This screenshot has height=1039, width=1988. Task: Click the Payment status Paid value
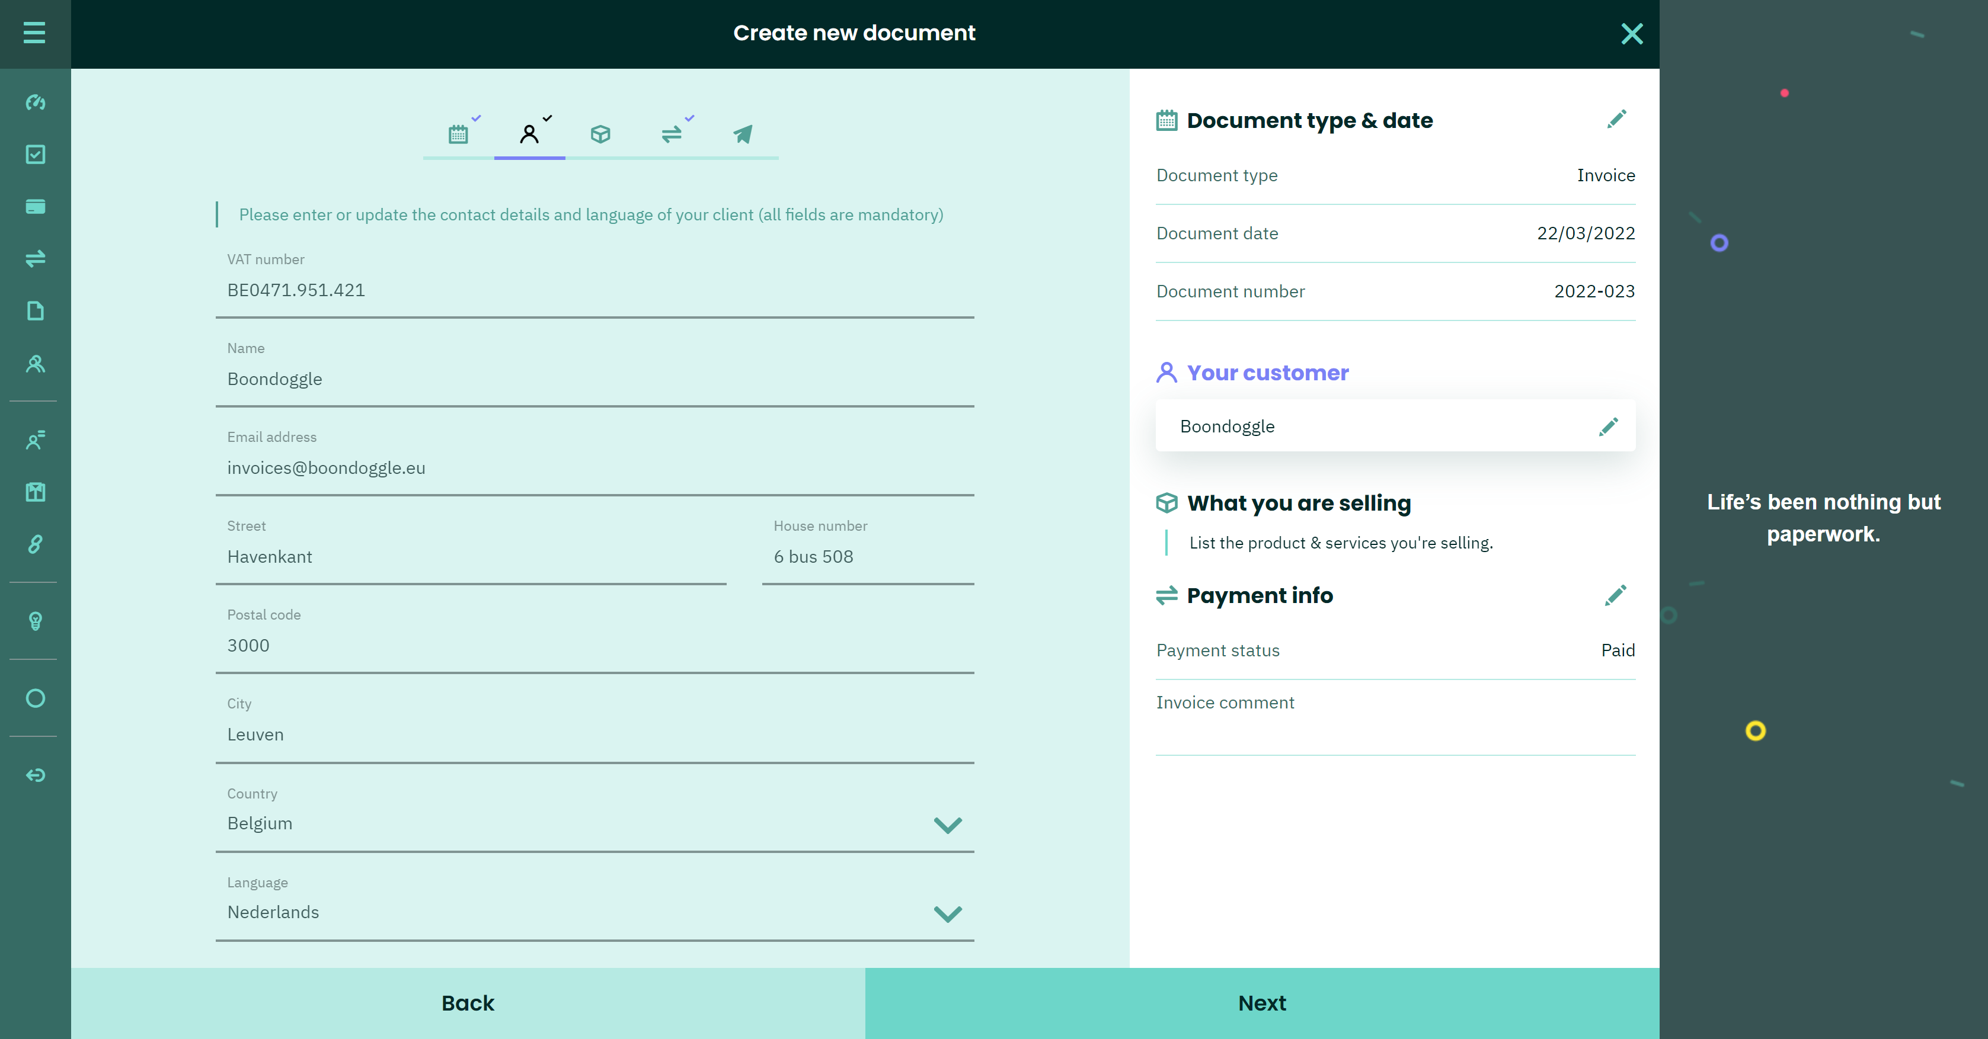1618,650
